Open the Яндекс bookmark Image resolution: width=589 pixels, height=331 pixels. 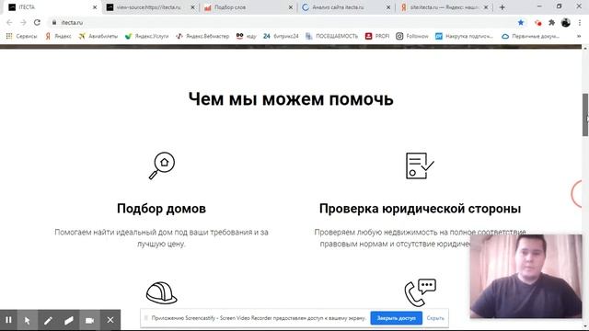(x=58, y=36)
